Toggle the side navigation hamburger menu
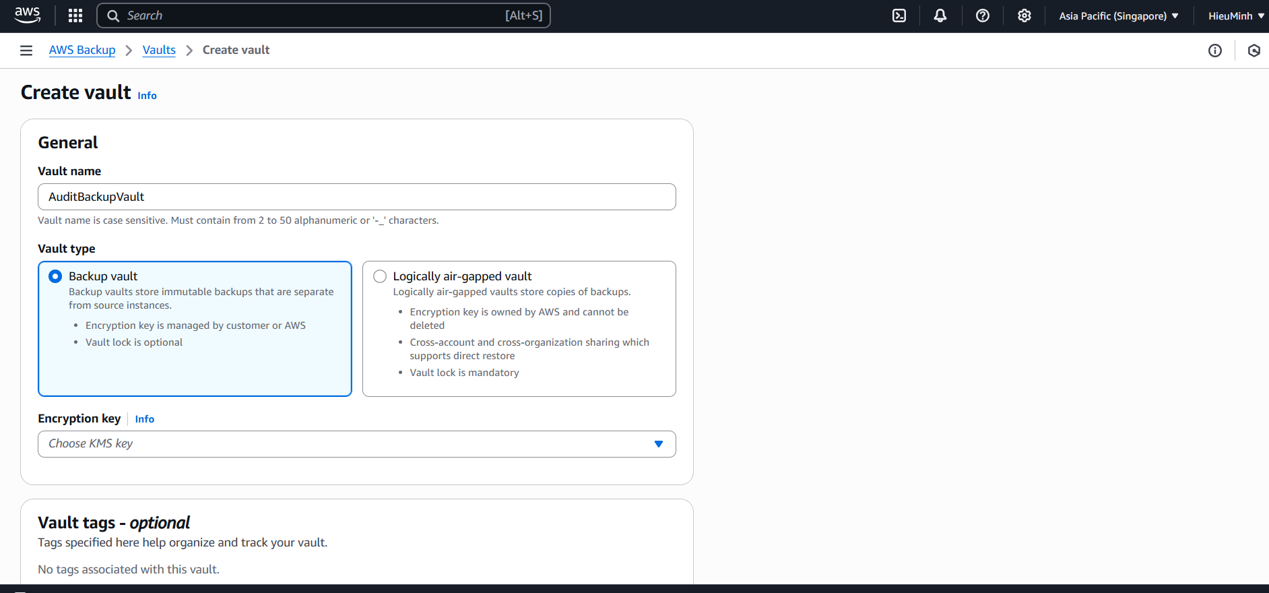The height and width of the screenshot is (593, 1269). [26, 51]
